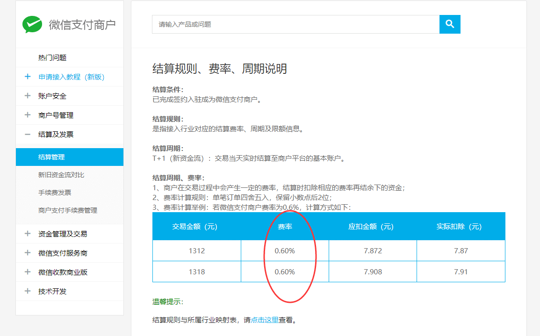Expand plus icon beside 技术开发

tap(28, 291)
